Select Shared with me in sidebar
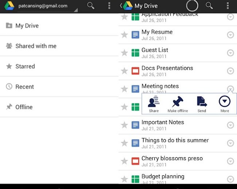The image size is (237, 189). click(x=36, y=46)
